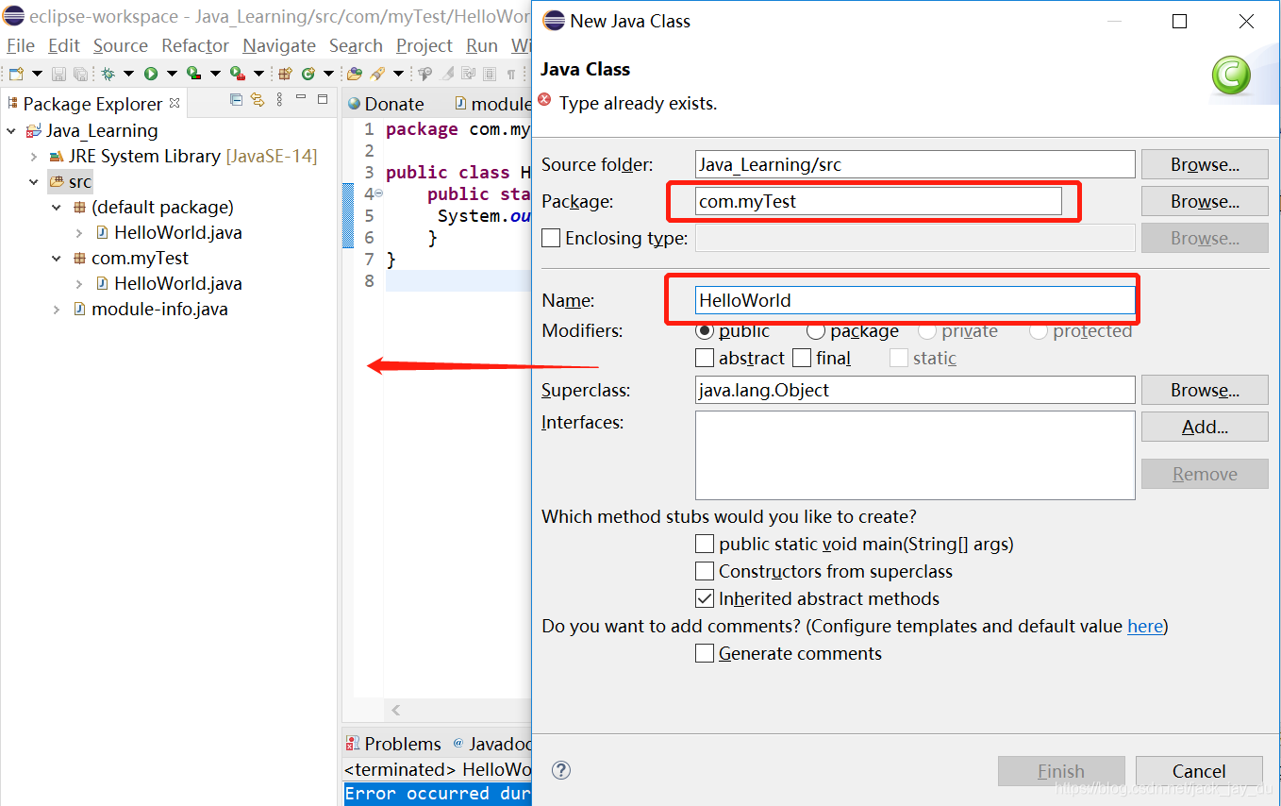Click the New Java Class toolbar icon
The height and width of the screenshot is (806, 1281).
point(308,74)
